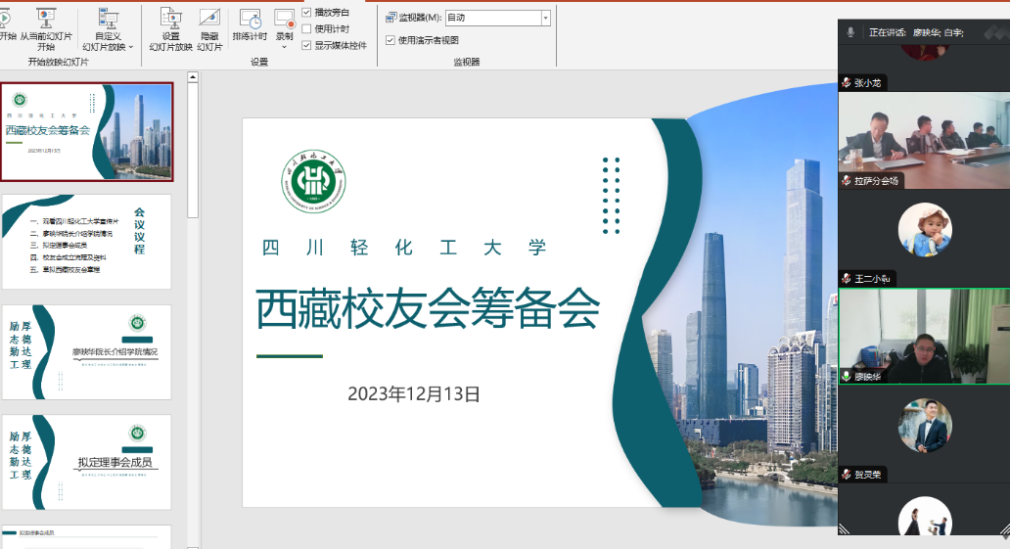The width and height of the screenshot is (1010, 549).
Task: Toggle the 使用演示者视图 checkbox
Action: 390,40
